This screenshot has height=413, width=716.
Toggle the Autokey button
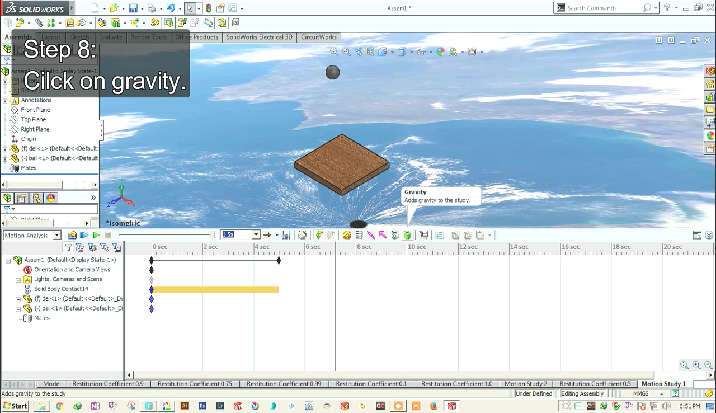click(319, 235)
